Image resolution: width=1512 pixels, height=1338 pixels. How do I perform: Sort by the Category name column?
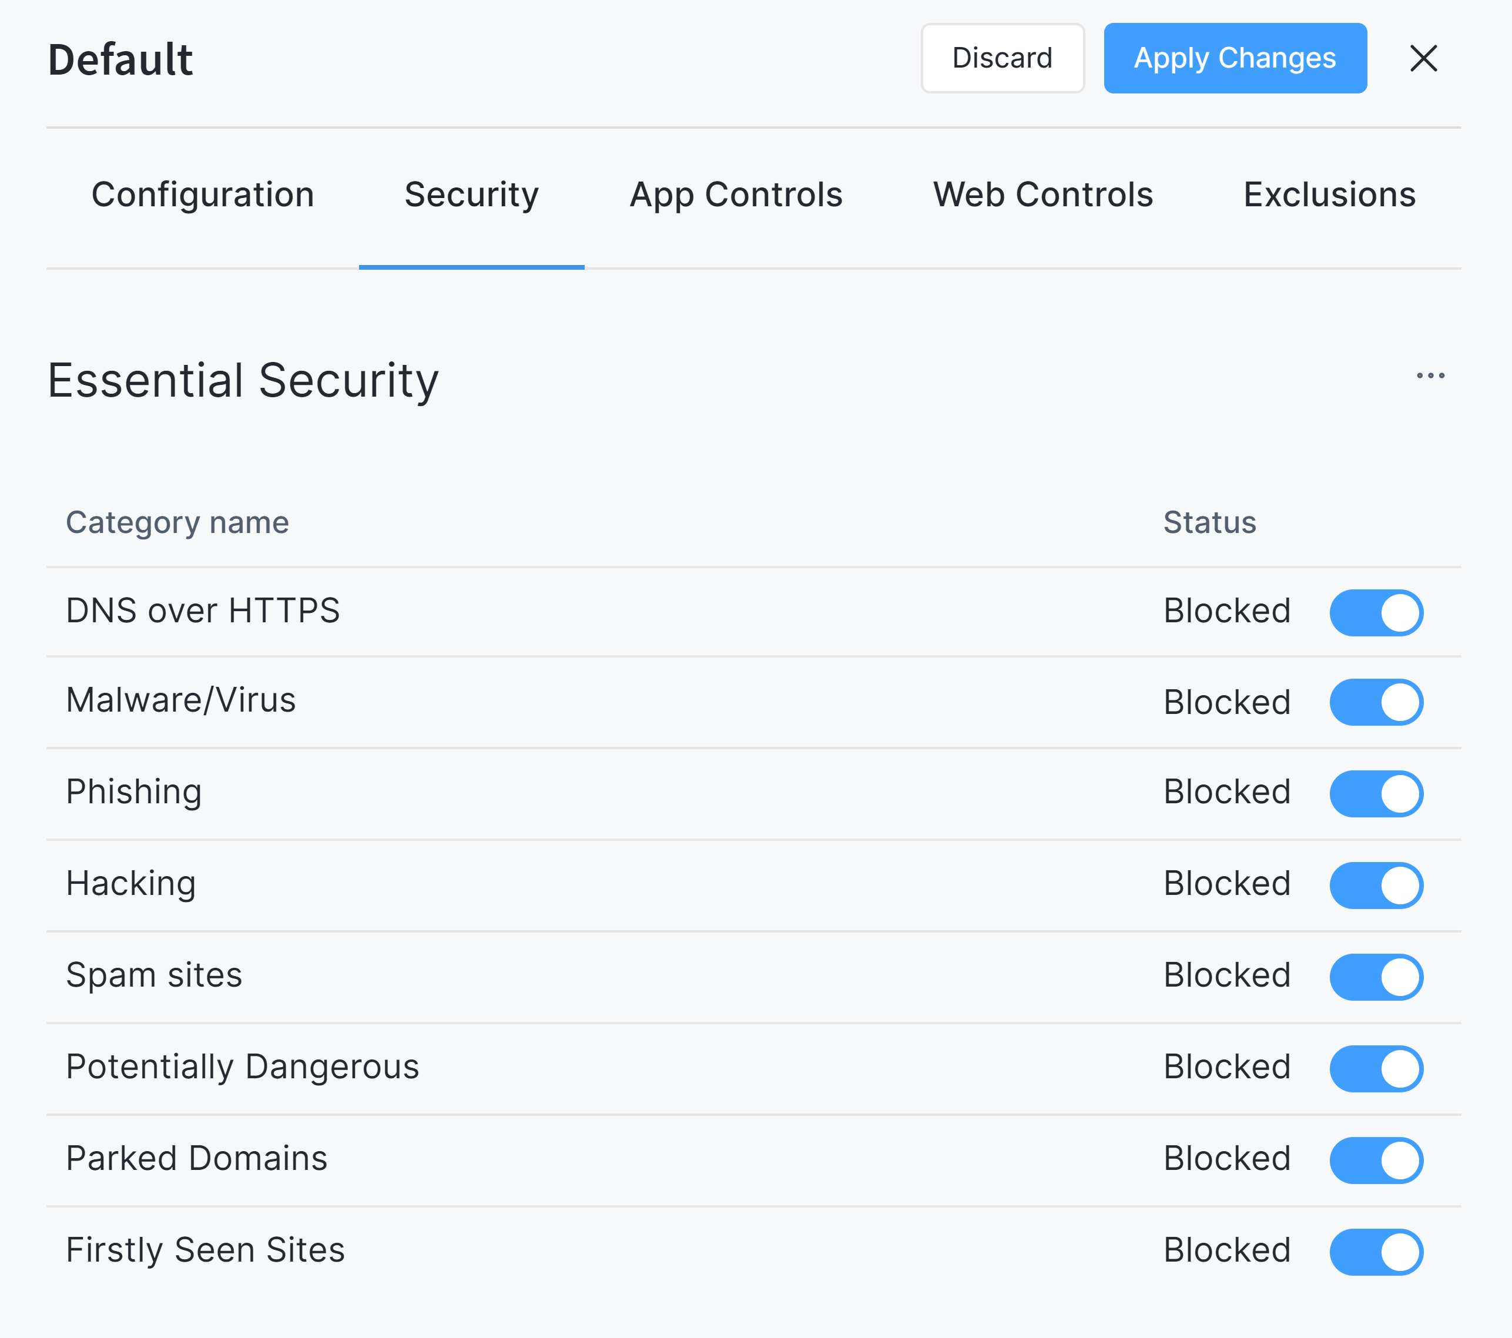click(177, 522)
